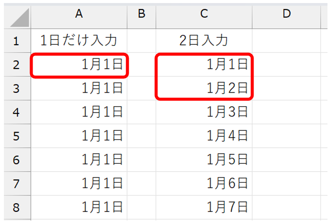Select row 2 header
Screen dimensions: 334x224
tap(16, 65)
